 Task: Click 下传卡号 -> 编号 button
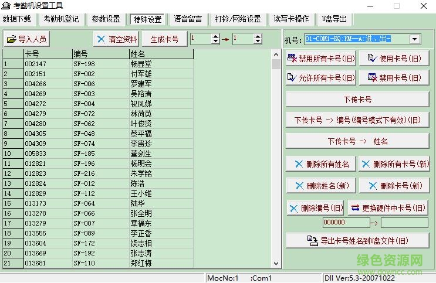357,120
